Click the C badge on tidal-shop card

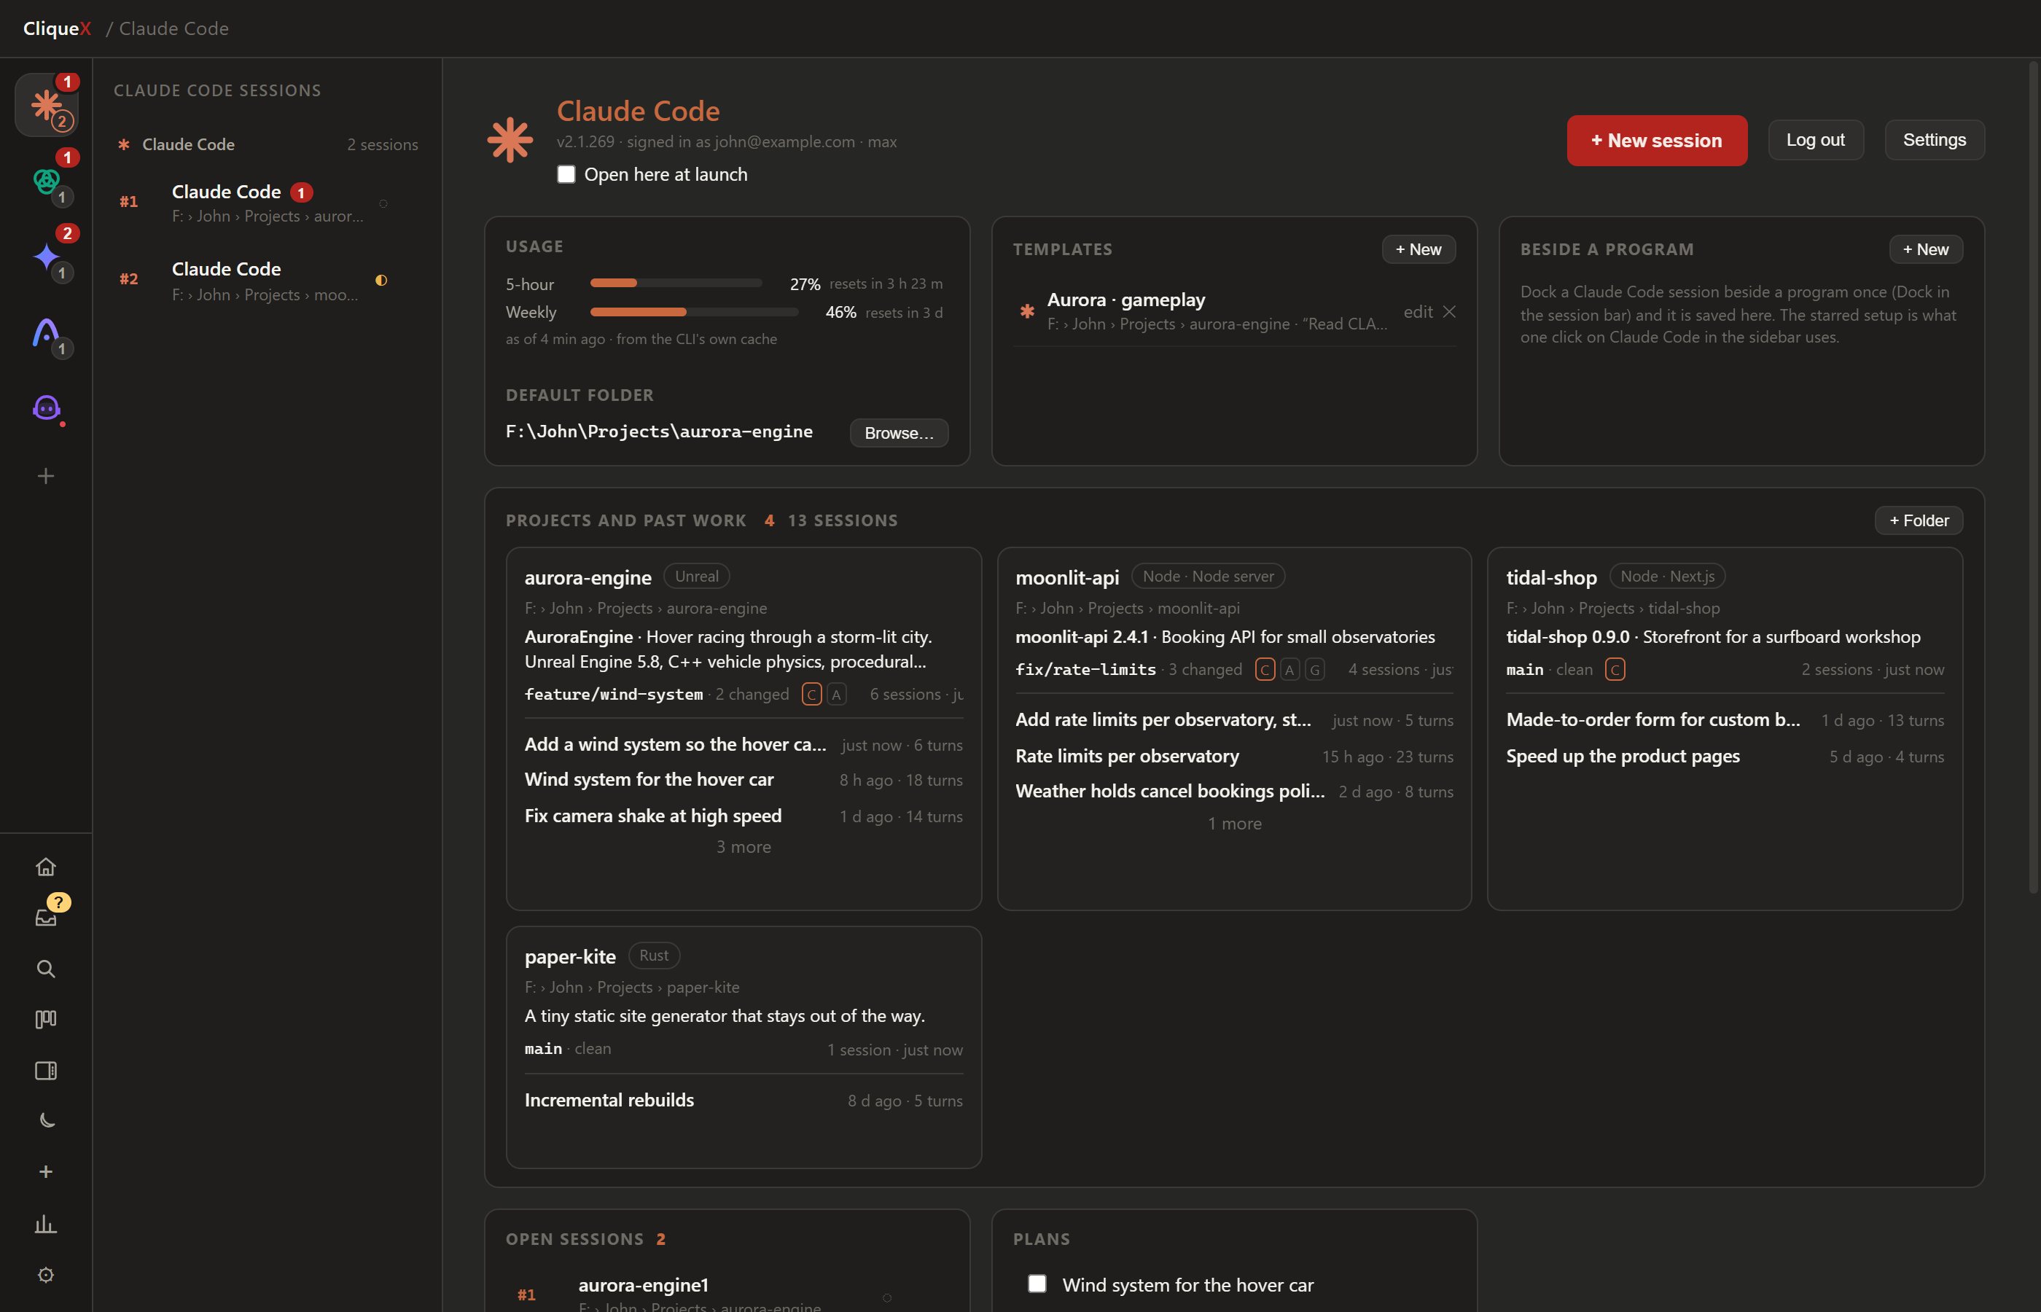pyautogui.click(x=1615, y=670)
